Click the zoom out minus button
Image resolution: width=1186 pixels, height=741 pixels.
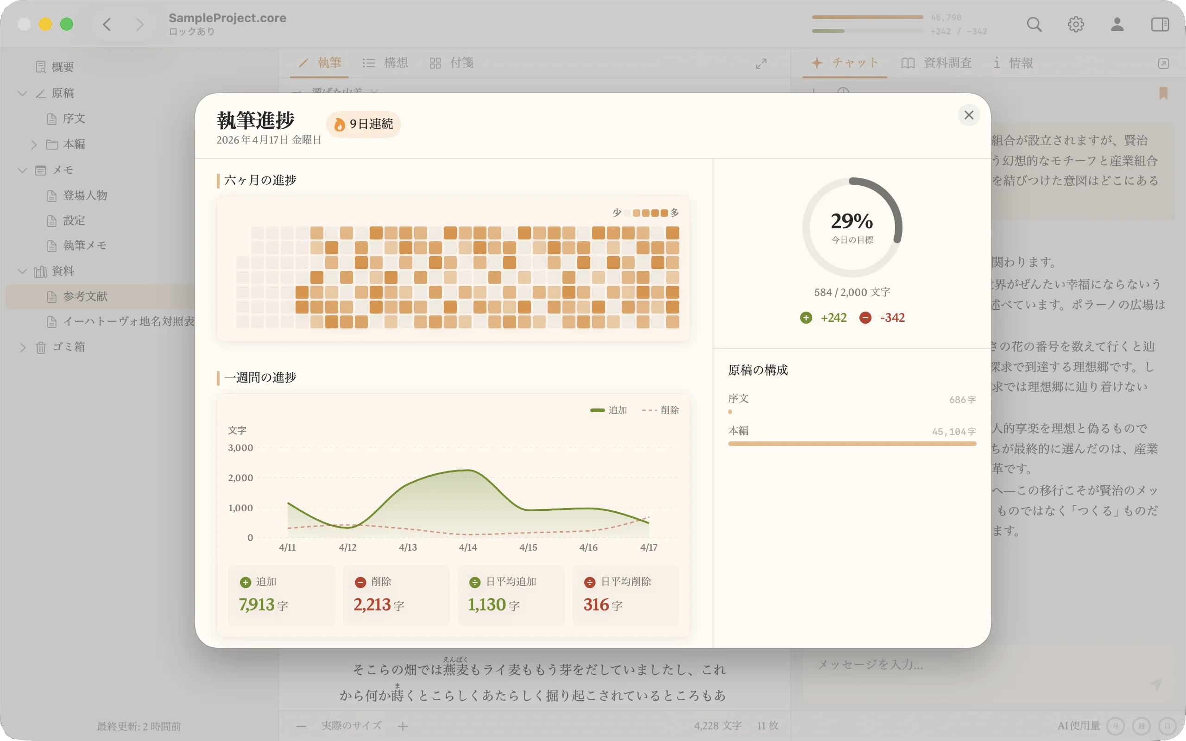point(302,726)
